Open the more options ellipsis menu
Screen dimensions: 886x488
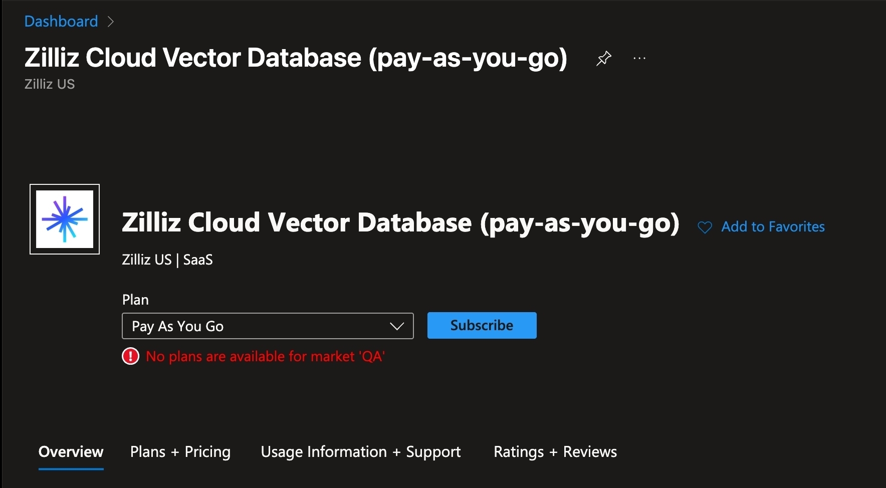[639, 58]
